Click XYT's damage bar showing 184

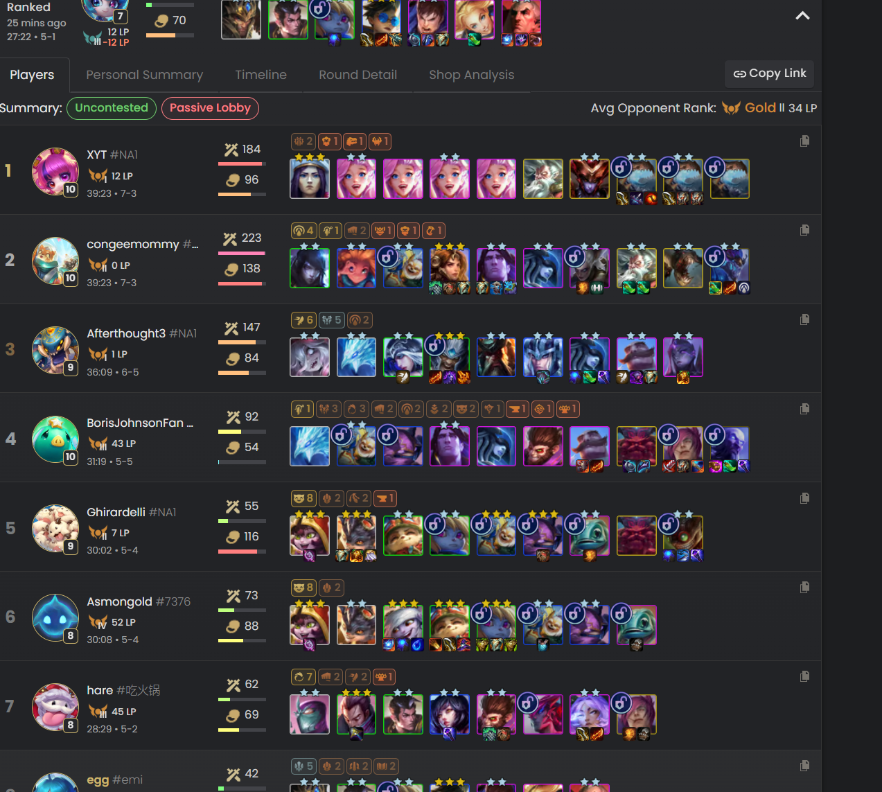[x=242, y=164]
